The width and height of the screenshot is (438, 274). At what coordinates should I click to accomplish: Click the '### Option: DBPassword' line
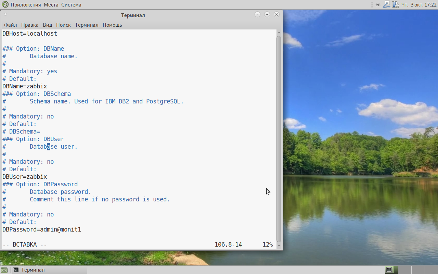(40, 184)
